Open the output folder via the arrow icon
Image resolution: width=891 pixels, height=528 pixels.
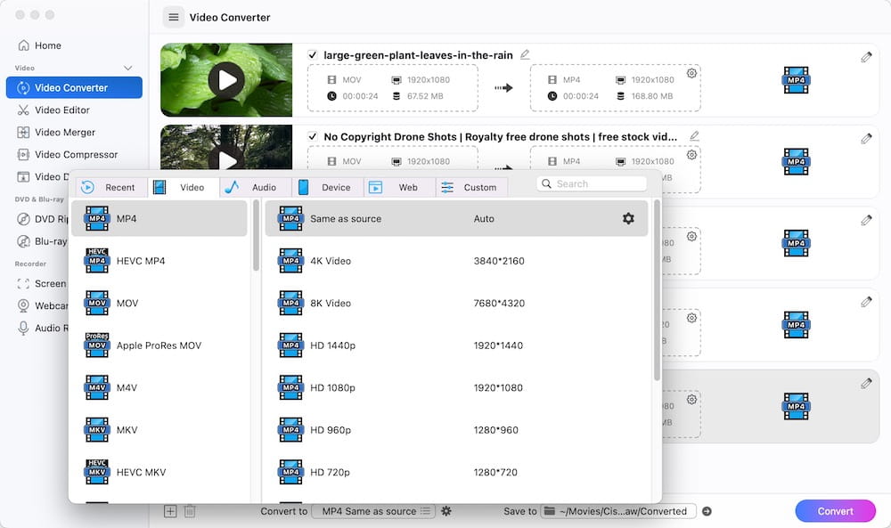[x=707, y=511]
